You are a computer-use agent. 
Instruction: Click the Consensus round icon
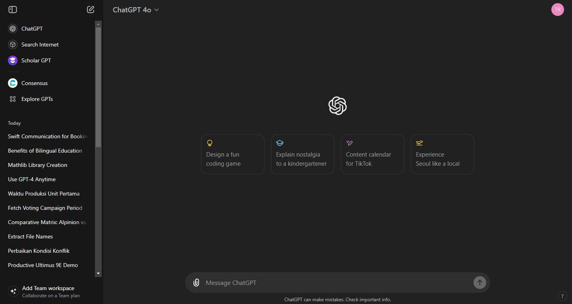coord(13,83)
